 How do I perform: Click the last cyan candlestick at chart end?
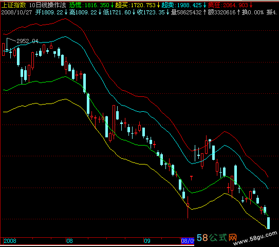pyautogui.click(x=268, y=223)
